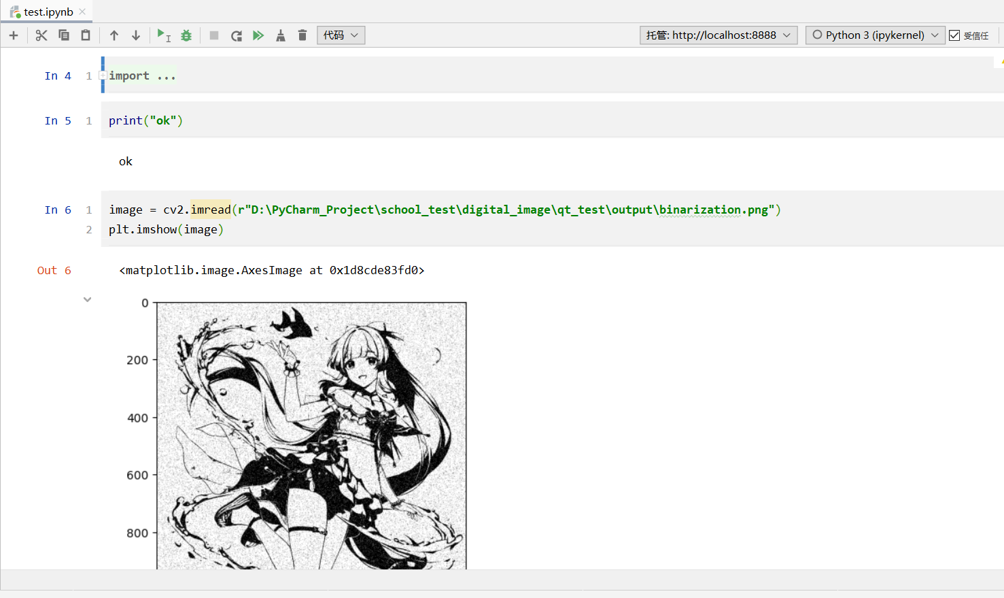Image resolution: width=1004 pixels, height=598 pixels.
Task: Restart the kernel icon
Action: [237, 35]
